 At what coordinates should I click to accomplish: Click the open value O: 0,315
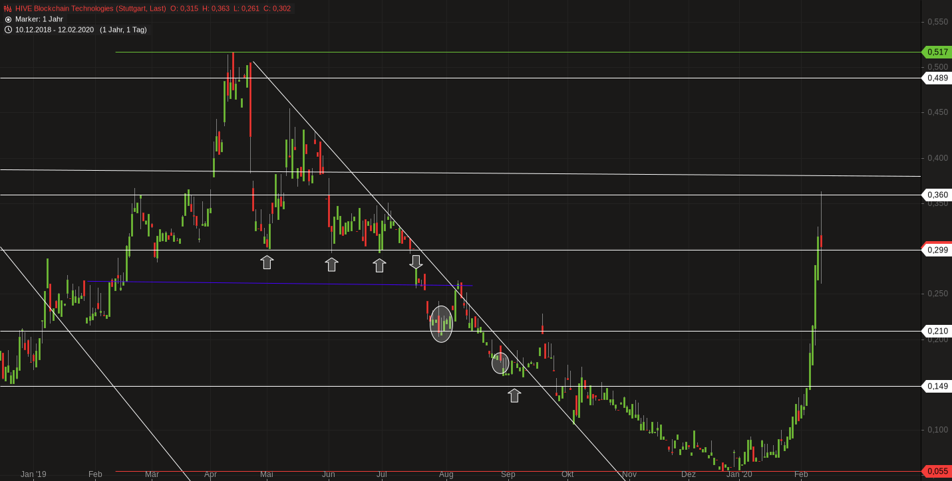(184, 9)
